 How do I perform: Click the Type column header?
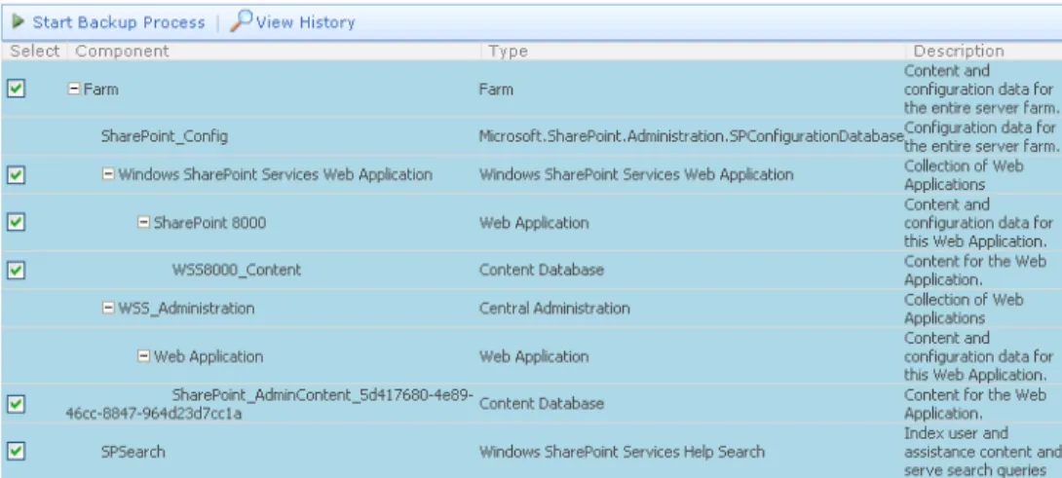(x=508, y=52)
